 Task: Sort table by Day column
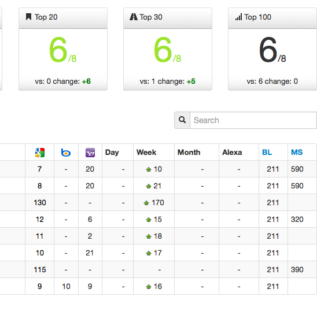(x=112, y=153)
